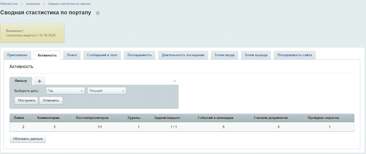The width and height of the screenshot is (366, 154).
Task: Select the Длительность посещения tab
Action: (x=183, y=55)
